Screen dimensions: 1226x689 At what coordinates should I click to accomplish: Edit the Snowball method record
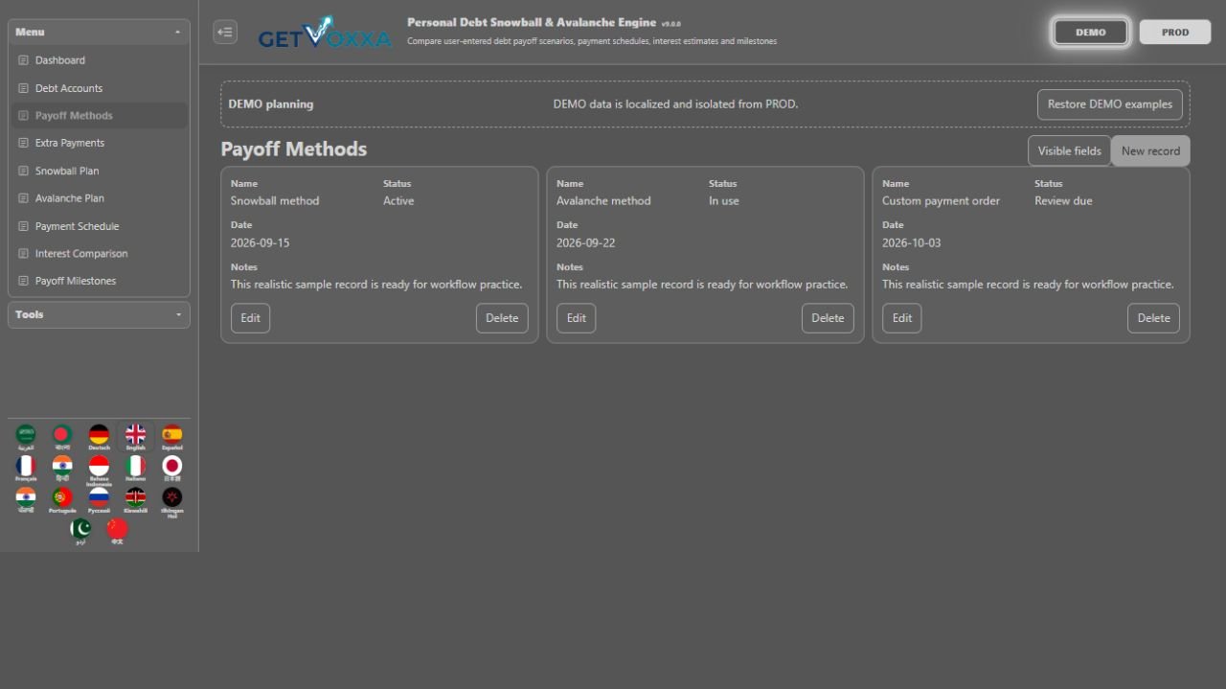[250, 318]
